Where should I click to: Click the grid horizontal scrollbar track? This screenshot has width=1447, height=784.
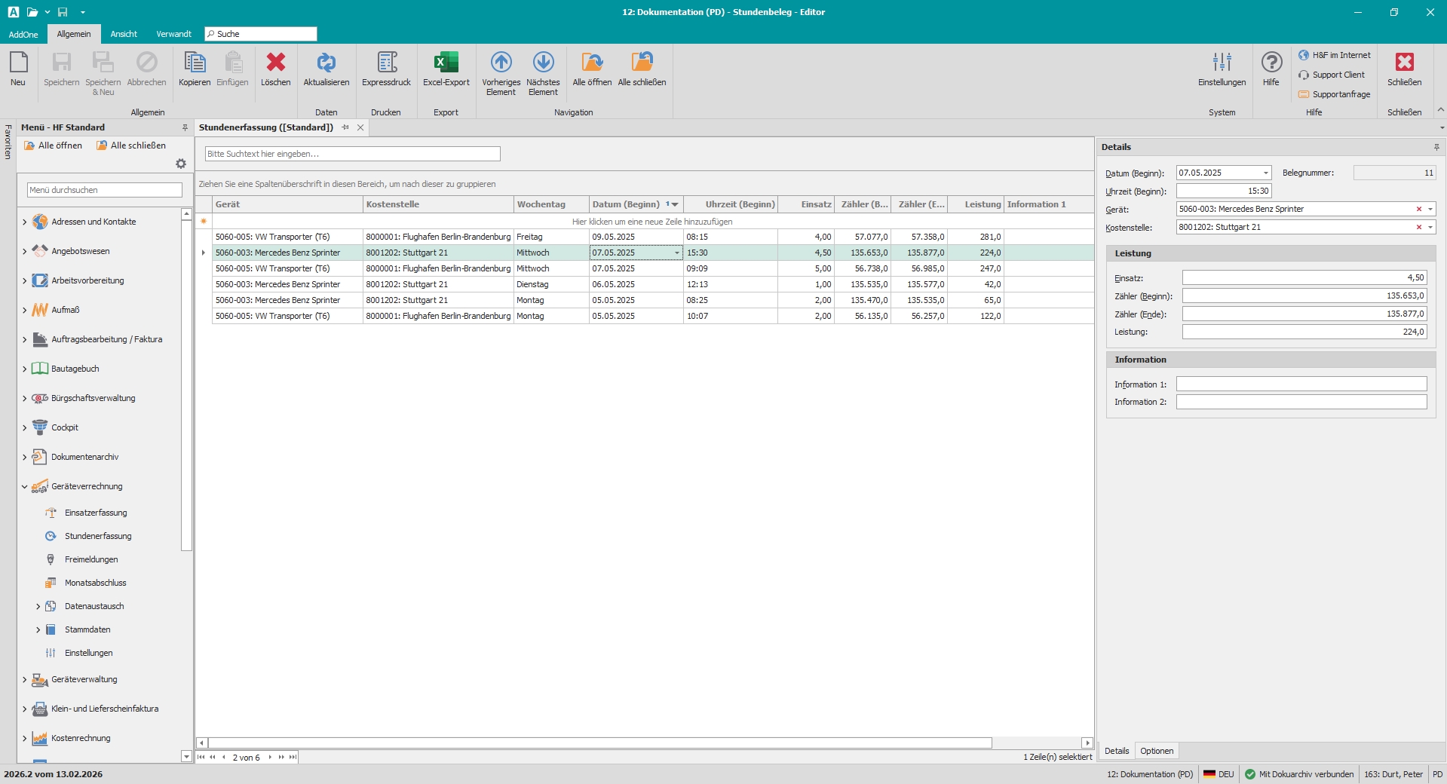pyautogui.click(x=1035, y=743)
